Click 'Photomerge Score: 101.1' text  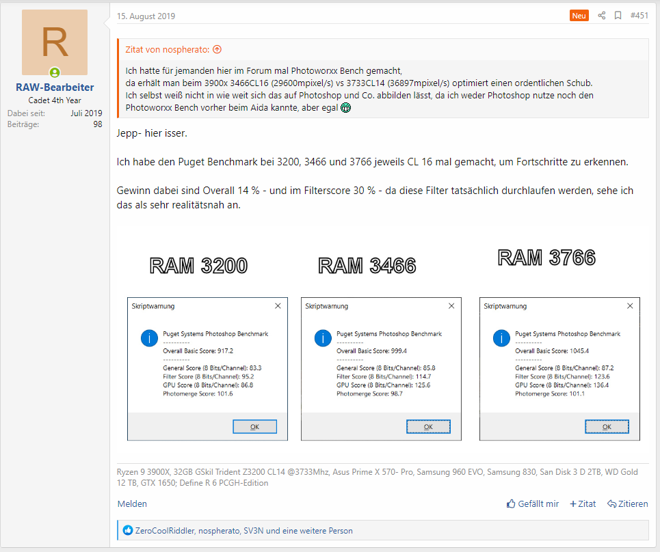pos(550,394)
